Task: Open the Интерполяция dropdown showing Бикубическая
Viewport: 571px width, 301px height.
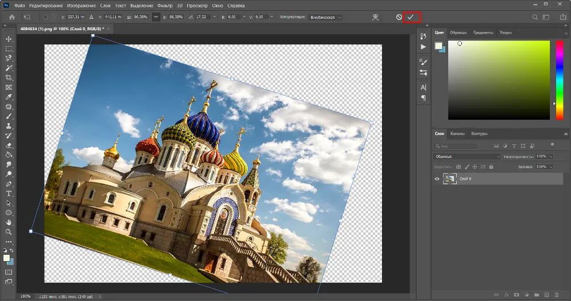Action: coord(326,17)
